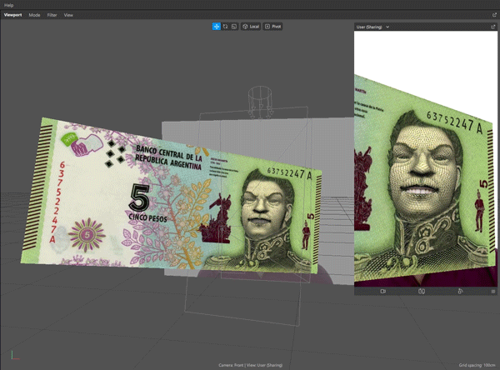This screenshot has width=500, height=370.
Task: Toggle the Pivot mode button
Action: click(x=273, y=27)
